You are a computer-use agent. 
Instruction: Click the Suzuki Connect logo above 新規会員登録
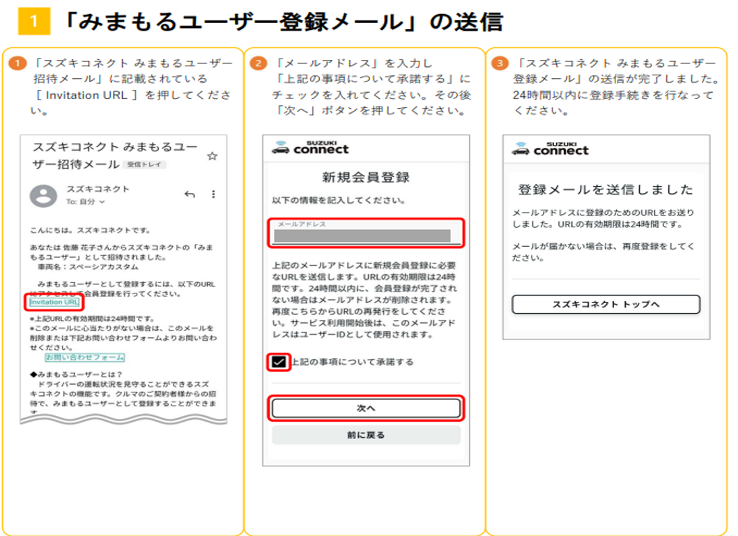point(310,148)
